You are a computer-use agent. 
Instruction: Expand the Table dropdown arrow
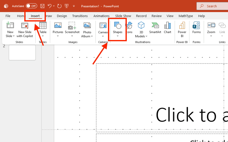click(x=43, y=36)
